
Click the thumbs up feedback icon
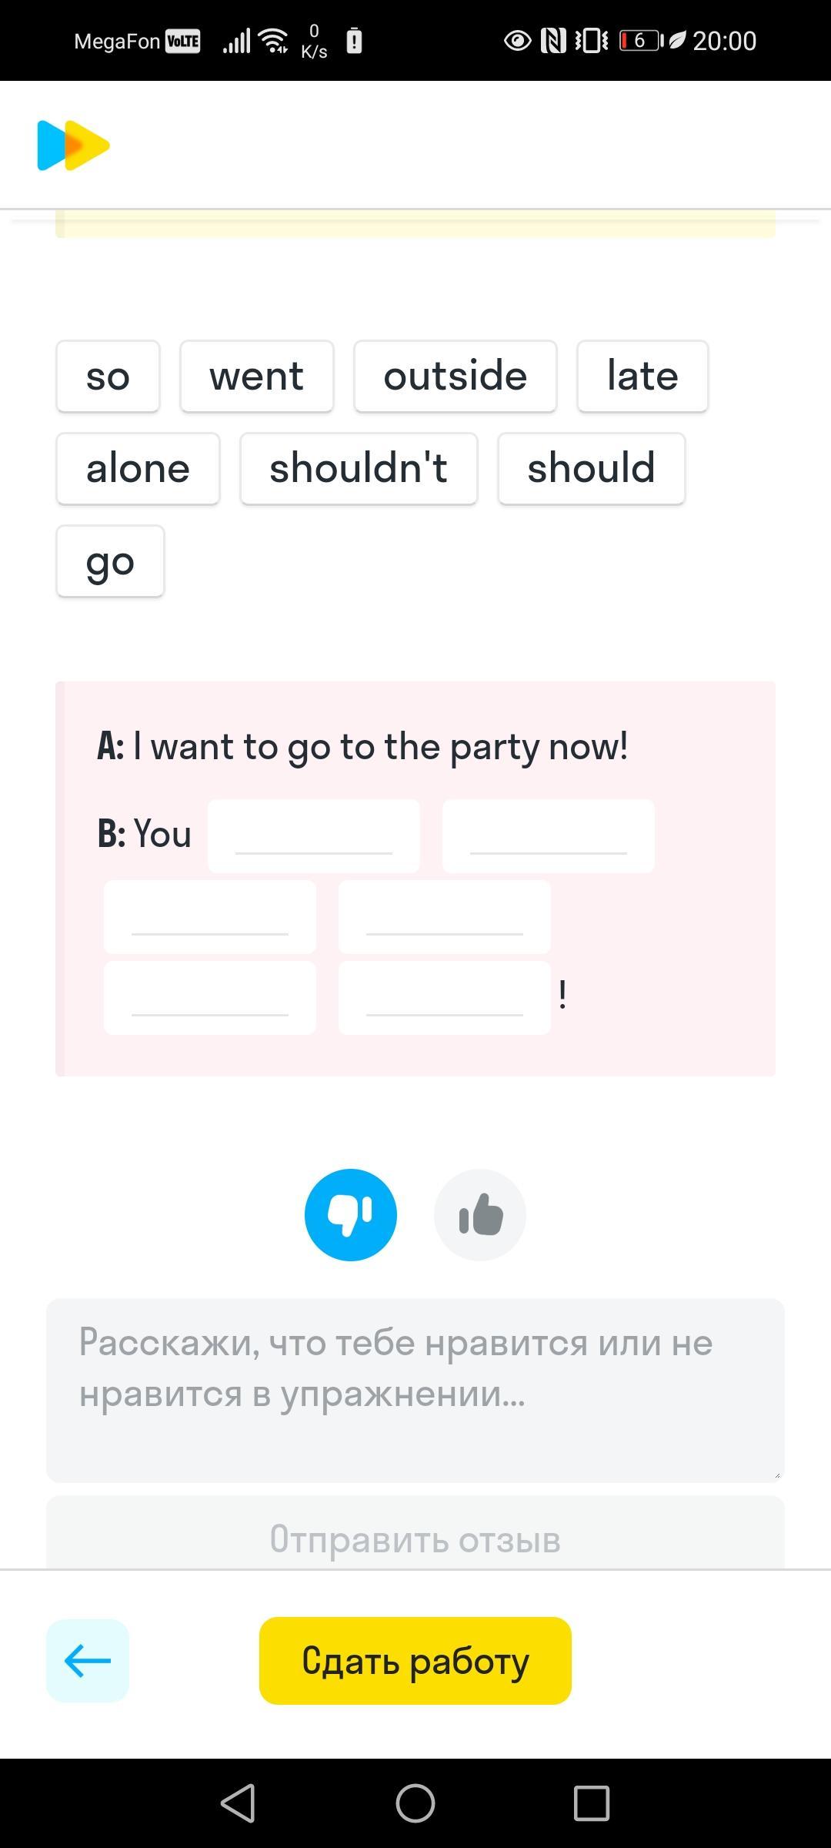coord(480,1215)
